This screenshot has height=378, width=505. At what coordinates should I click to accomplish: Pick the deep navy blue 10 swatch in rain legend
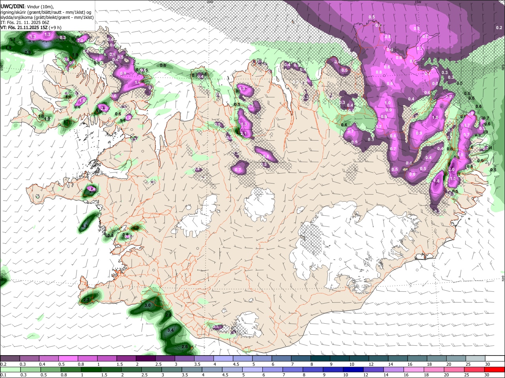click(x=353, y=369)
